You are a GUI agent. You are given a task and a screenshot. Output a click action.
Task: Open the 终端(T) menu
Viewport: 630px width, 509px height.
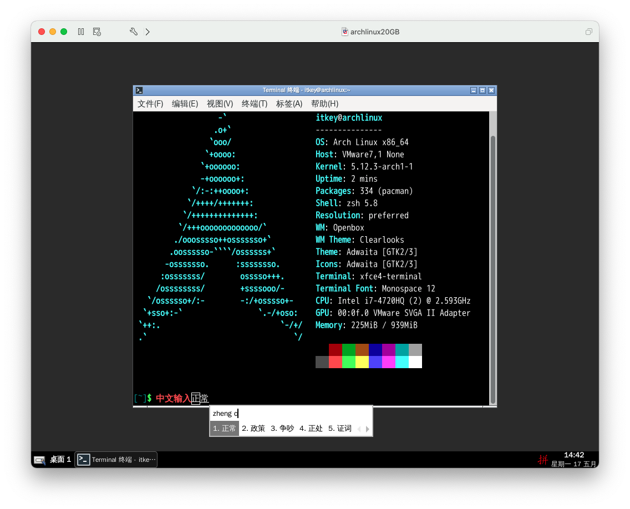click(255, 104)
